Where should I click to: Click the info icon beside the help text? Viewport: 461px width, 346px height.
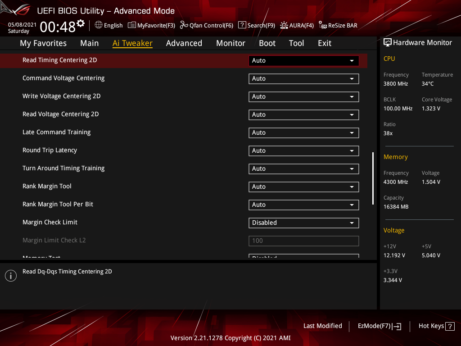pos(11,276)
